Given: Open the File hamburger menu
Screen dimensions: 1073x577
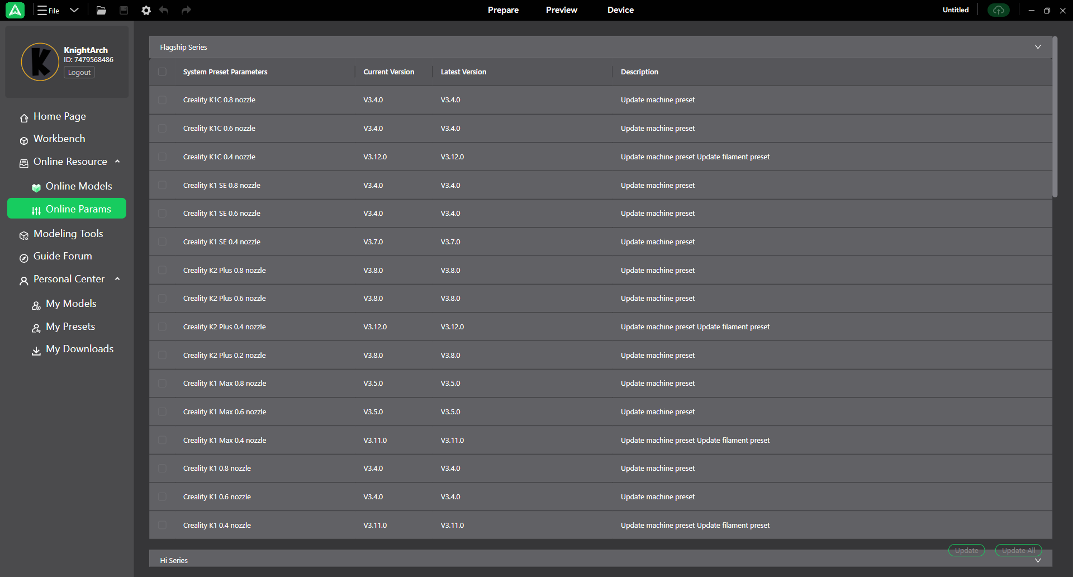Looking at the screenshot, I should click(x=49, y=10).
